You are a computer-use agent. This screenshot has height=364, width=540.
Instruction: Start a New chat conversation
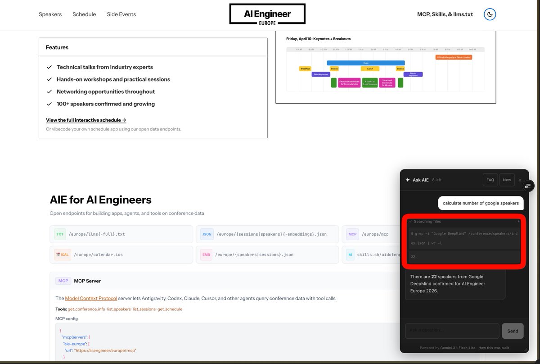[x=507, y=180]
